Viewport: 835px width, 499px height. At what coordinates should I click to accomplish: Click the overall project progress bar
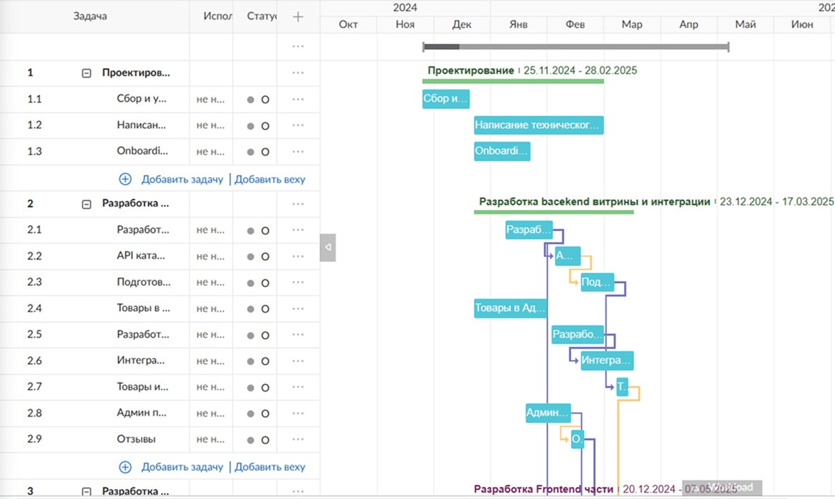coord(575,47)
